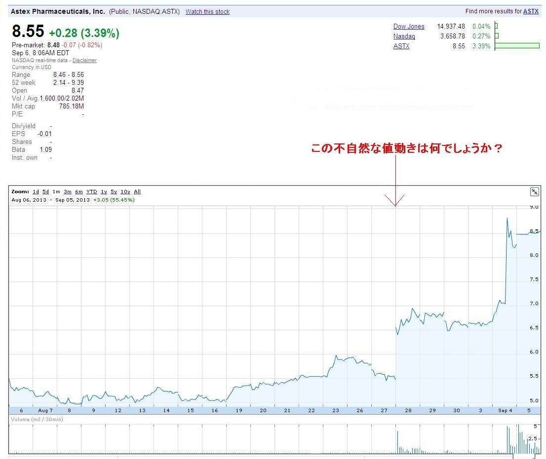Screen dimensions: 546x459
Task: Click the company name Astex Pharmaceuticals, Inc.
Action: 58,11
